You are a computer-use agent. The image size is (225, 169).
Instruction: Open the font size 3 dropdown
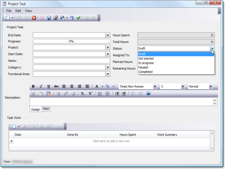(x=183, y=86)
